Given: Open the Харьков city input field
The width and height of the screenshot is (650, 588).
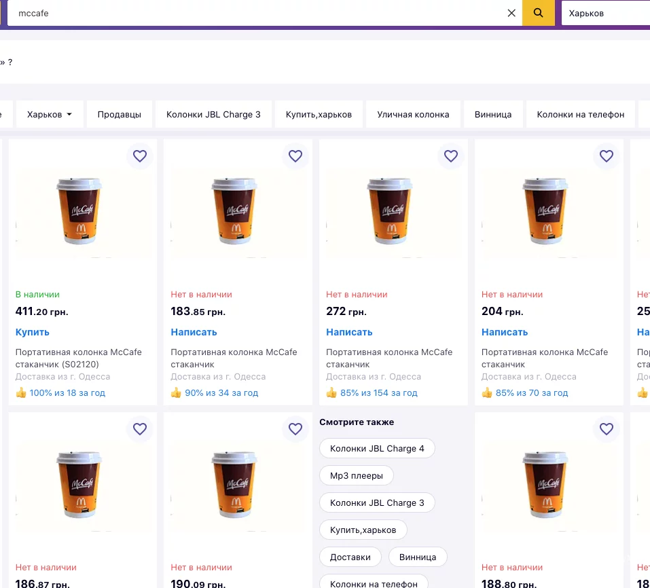Looking at the screenshot, I should coord(606,13).
